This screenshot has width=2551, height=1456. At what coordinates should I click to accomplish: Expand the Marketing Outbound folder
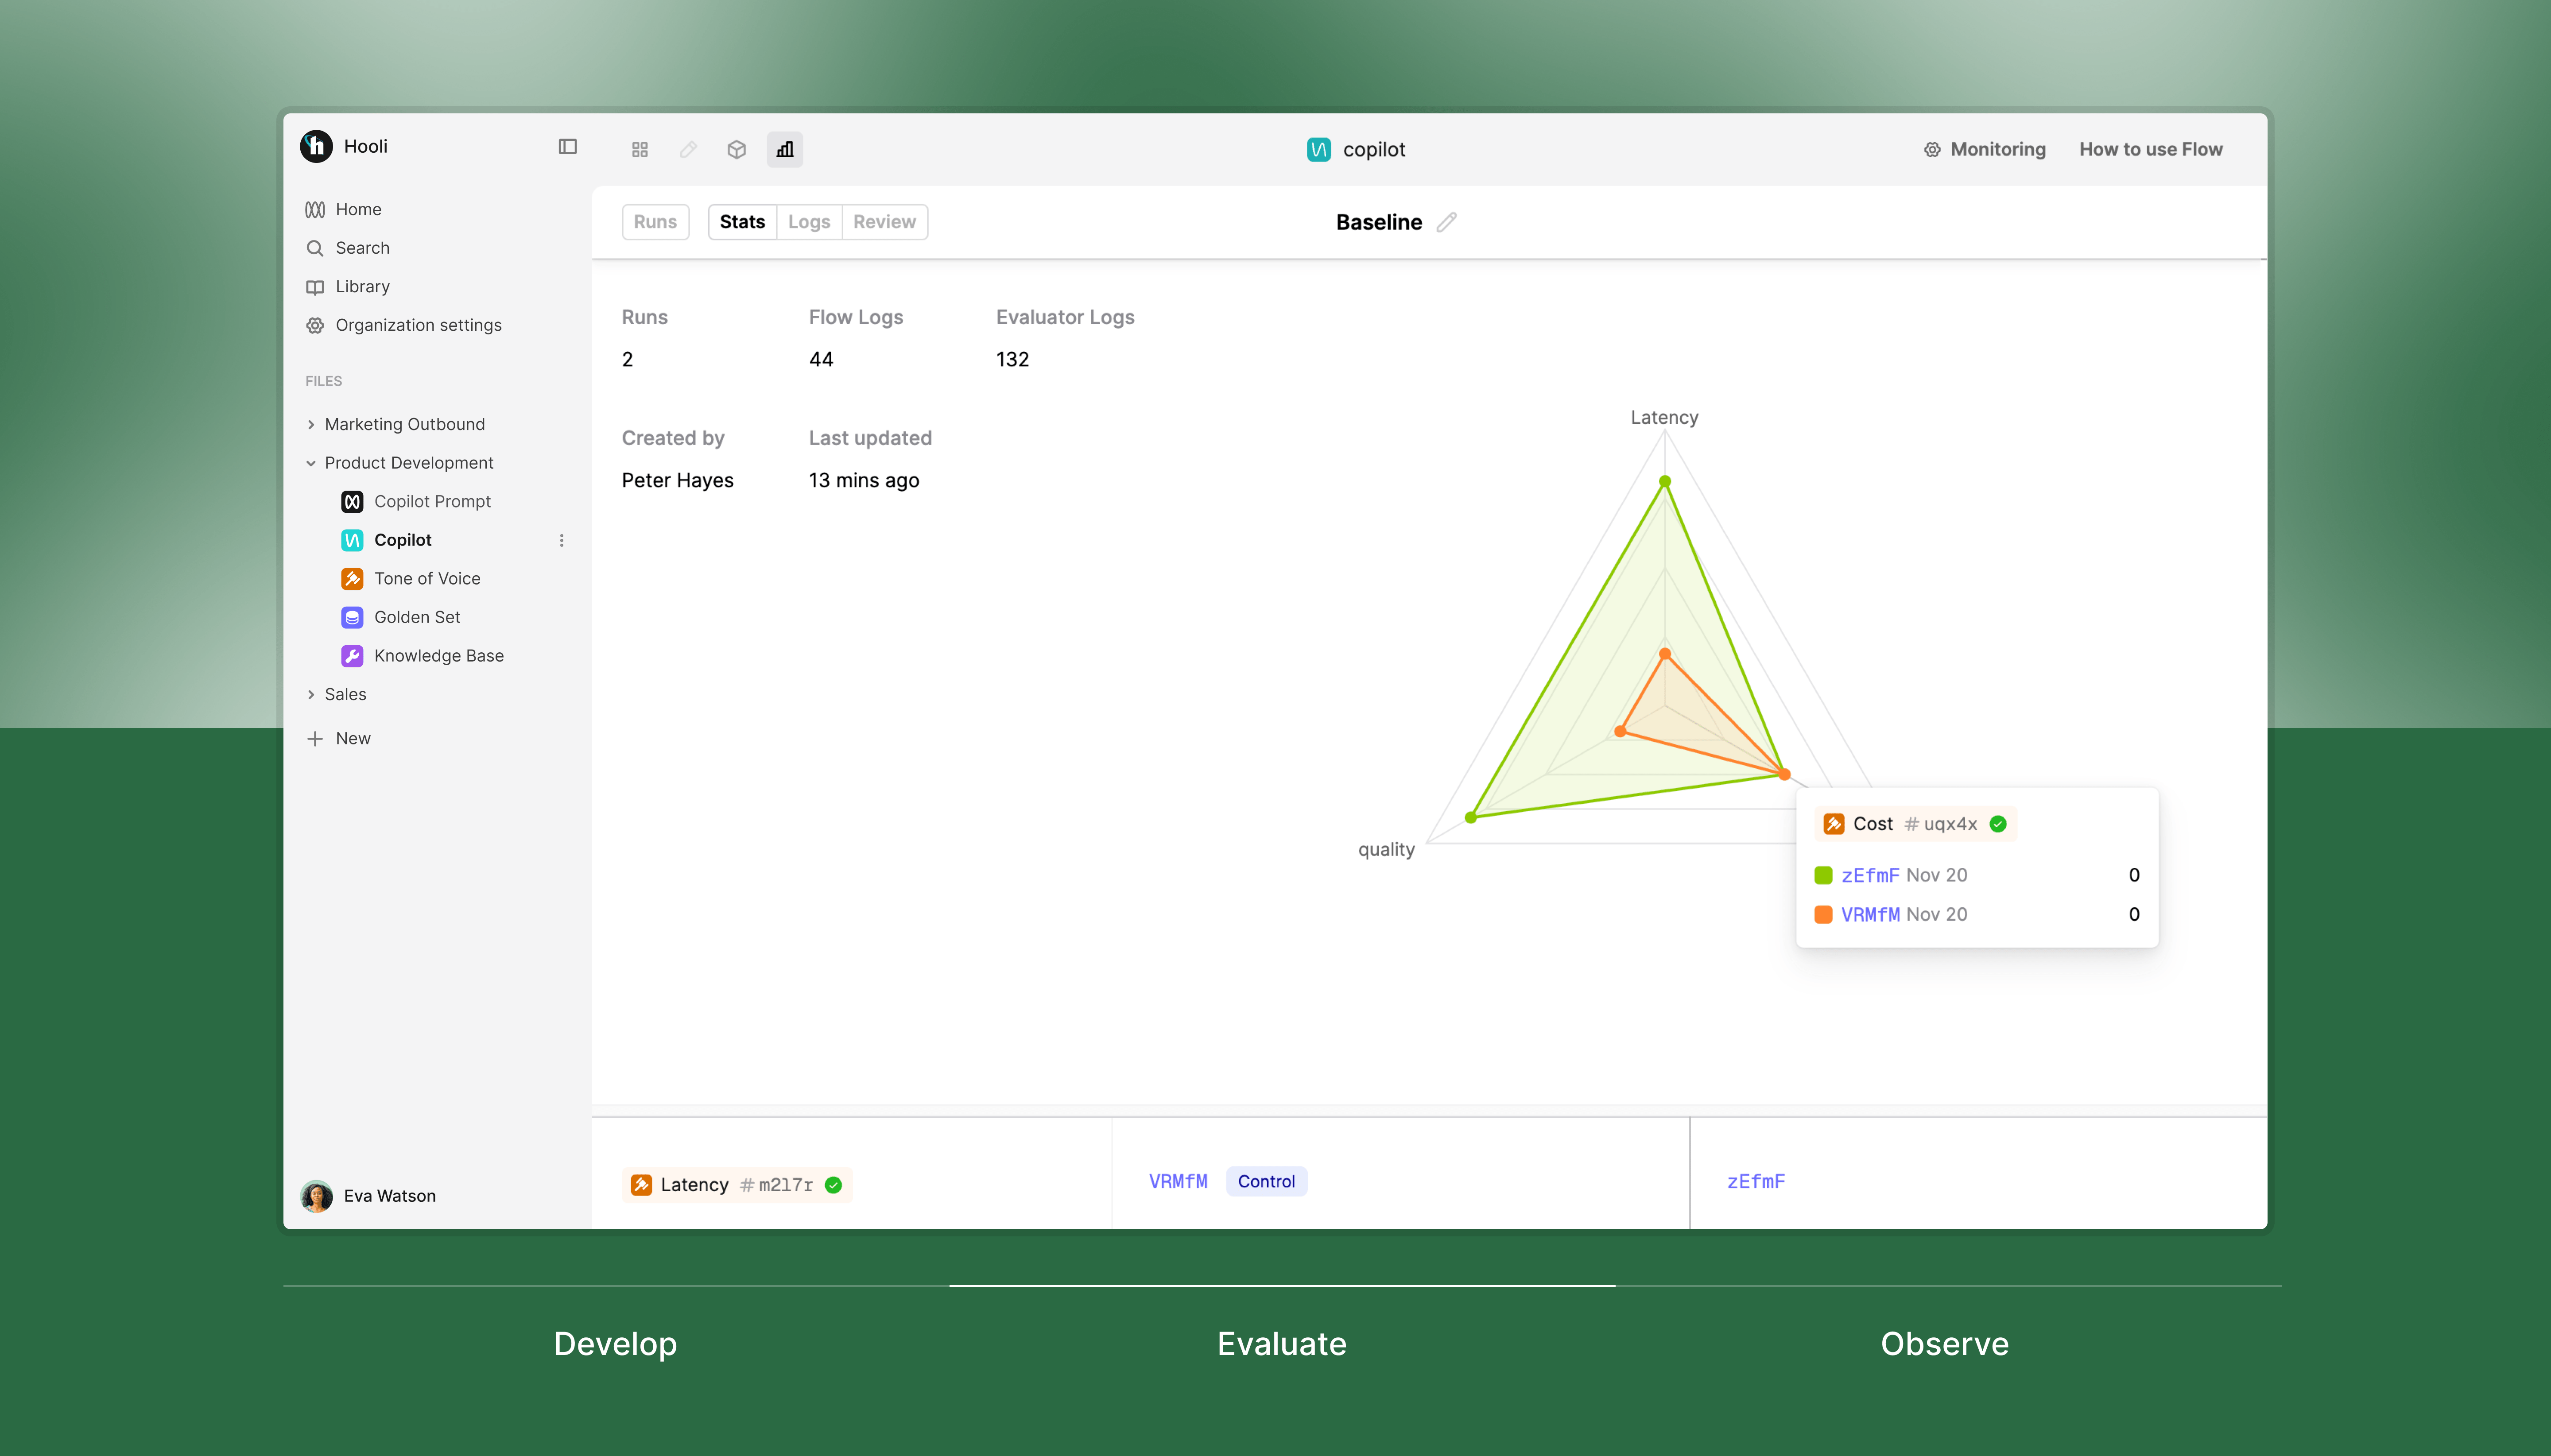pyautogui.click(x=311, y=424)
